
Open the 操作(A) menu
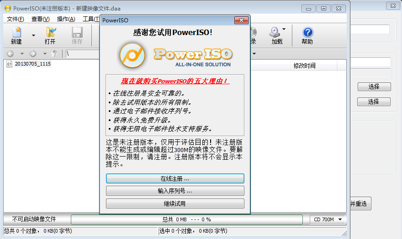click(x=66, y=19)
